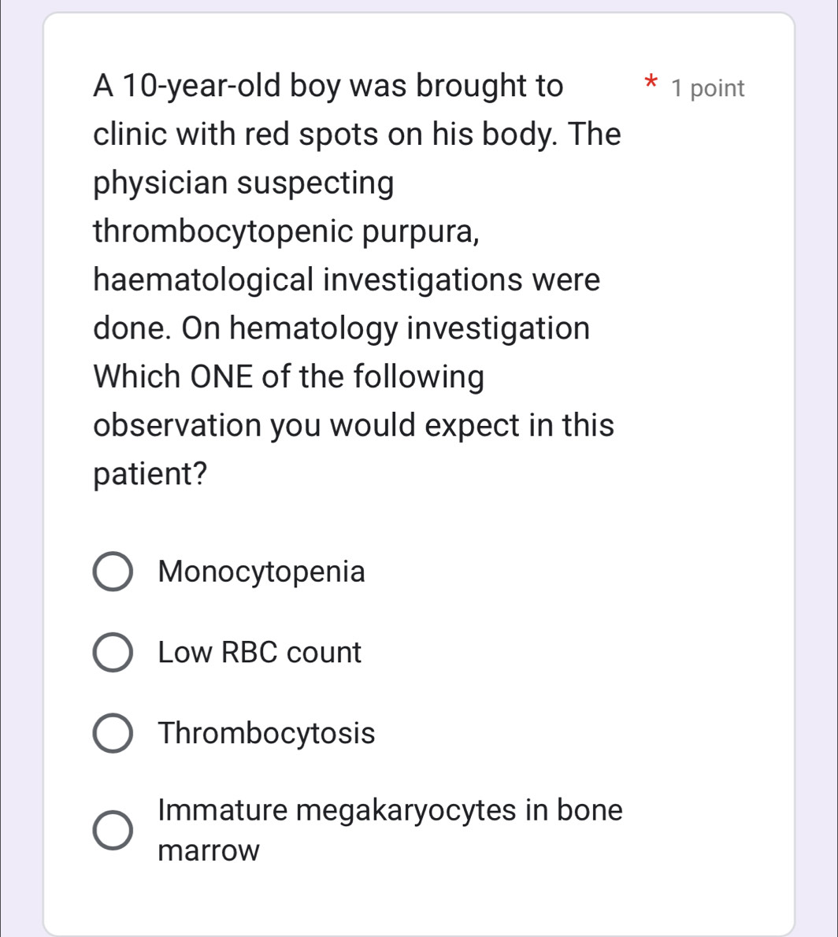The image size is (838, 937).
Task: Click the Thrombocytosis radio circle
Action: tap(113, 733)
